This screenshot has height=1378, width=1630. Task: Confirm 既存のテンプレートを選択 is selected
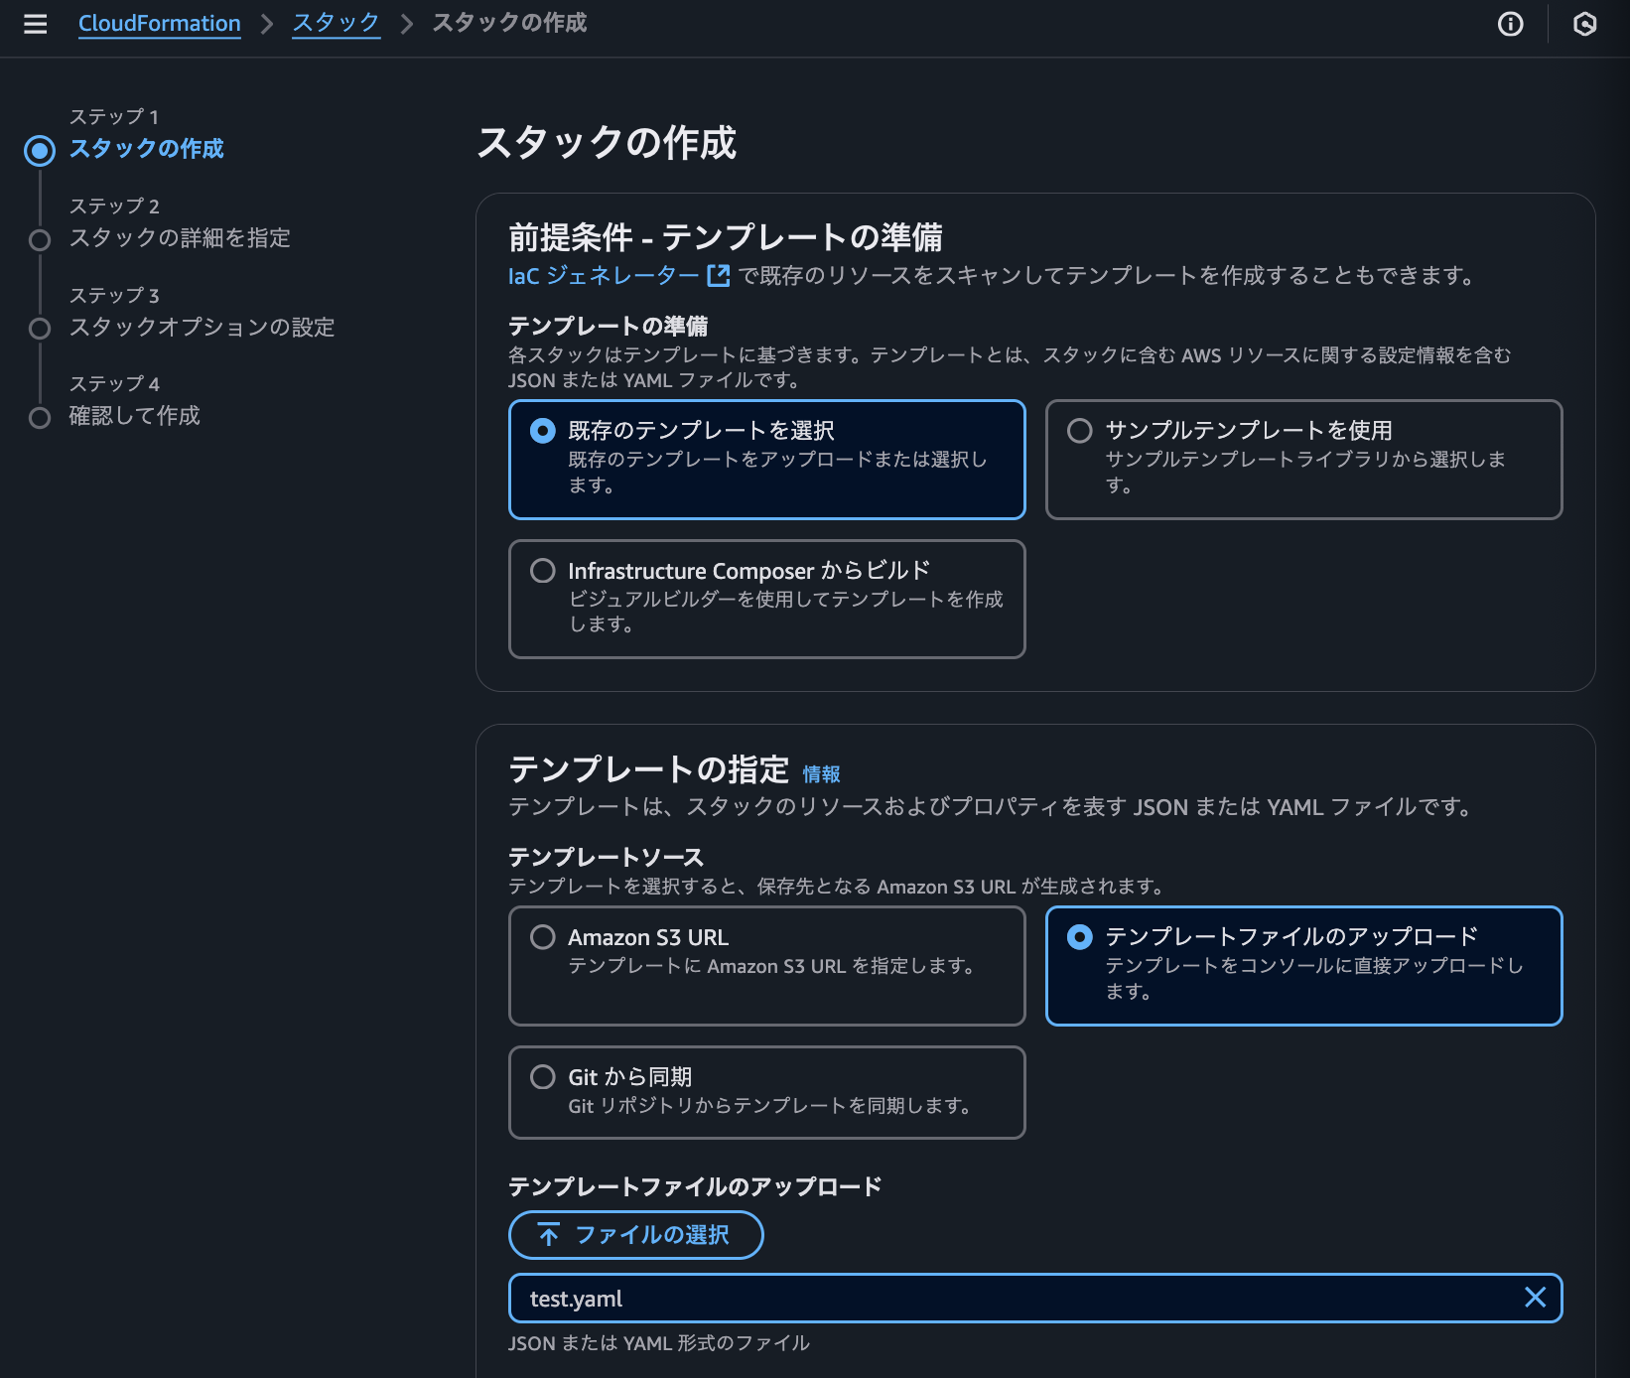542,429
